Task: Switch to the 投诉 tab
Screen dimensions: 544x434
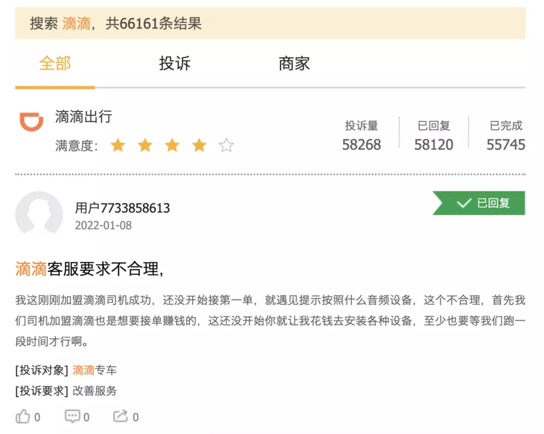Action: click(x=175, y=64)
